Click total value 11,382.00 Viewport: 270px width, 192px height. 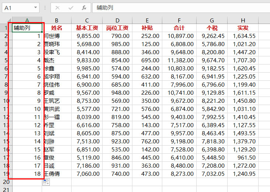(179, 60)
